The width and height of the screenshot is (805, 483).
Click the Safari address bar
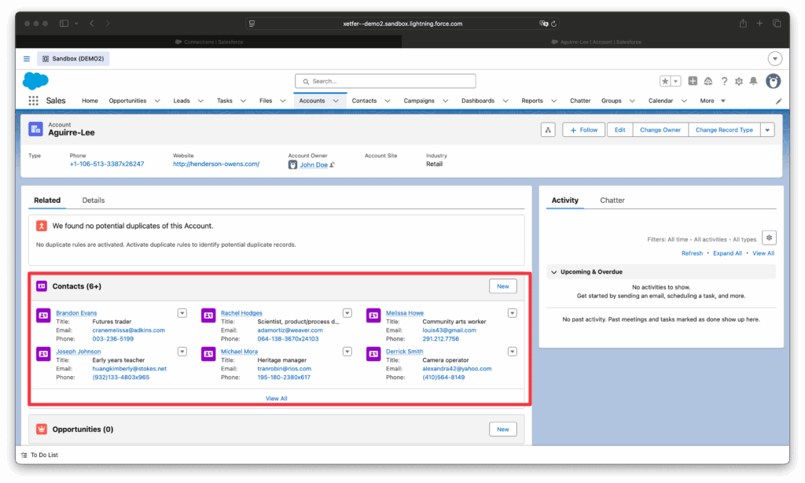402,24
